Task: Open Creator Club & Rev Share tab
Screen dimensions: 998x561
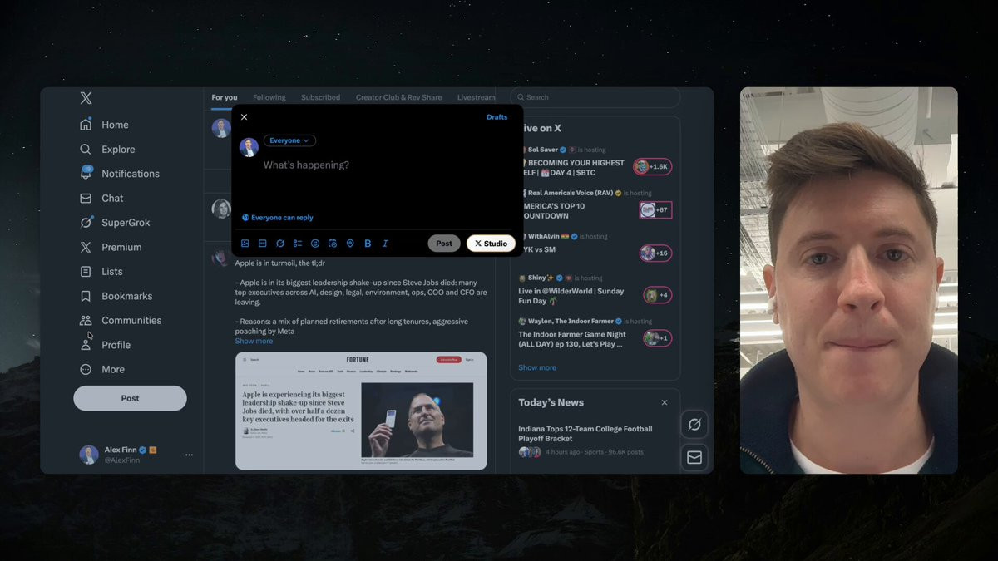Action: [399, 97]
